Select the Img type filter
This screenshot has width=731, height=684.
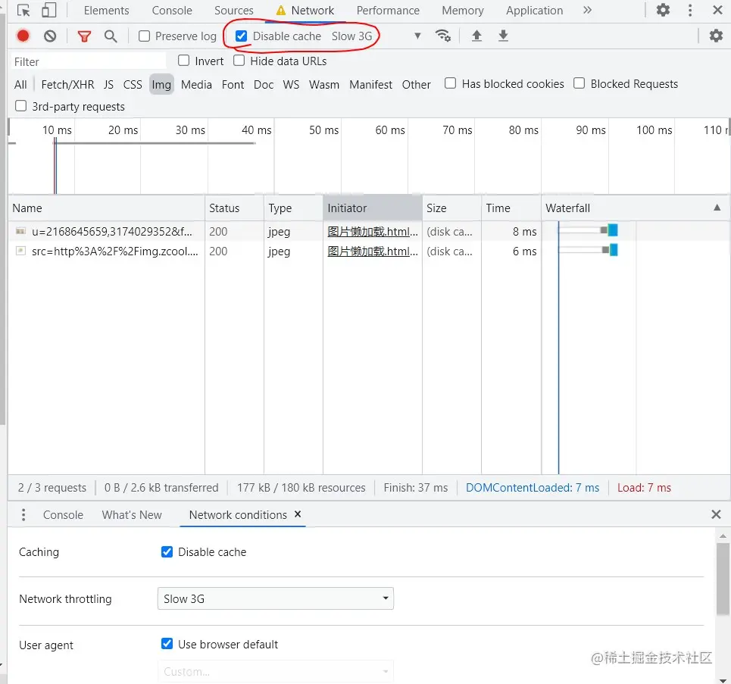coord(161,84)
